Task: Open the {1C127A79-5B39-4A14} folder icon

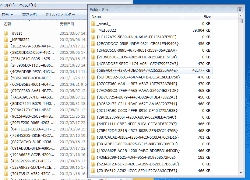Action: (x=93, y=36)
